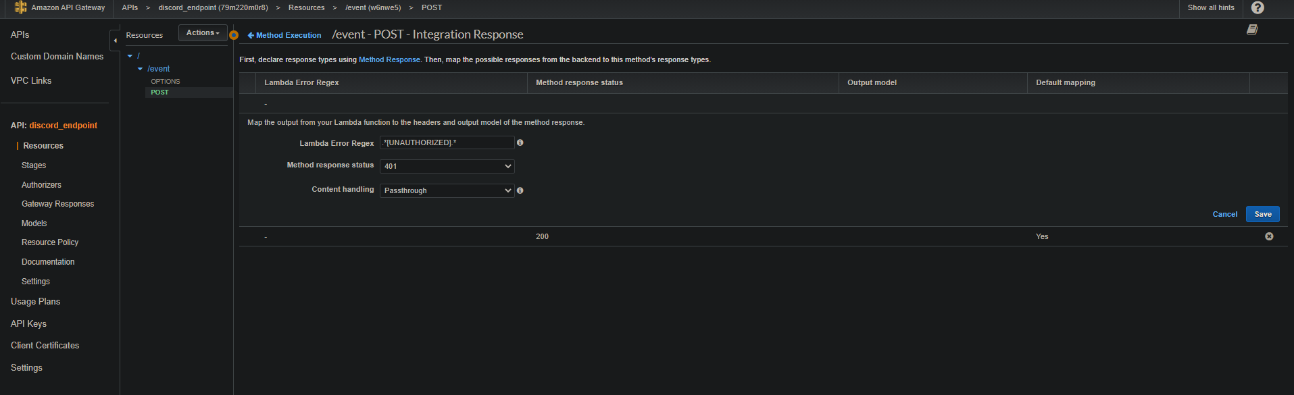Open APIs in the left sidebar
Viewport: 1294px width, 395px height.
pyautogui.click(x=20, y=34)
